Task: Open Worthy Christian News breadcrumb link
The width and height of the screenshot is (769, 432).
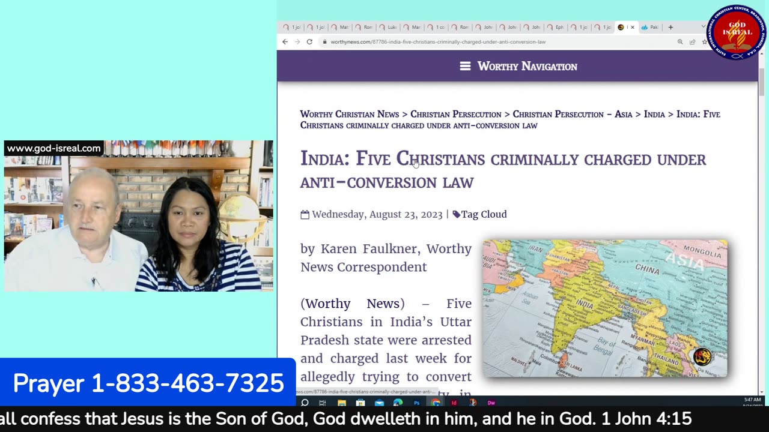Action: [x=350, y=114]
